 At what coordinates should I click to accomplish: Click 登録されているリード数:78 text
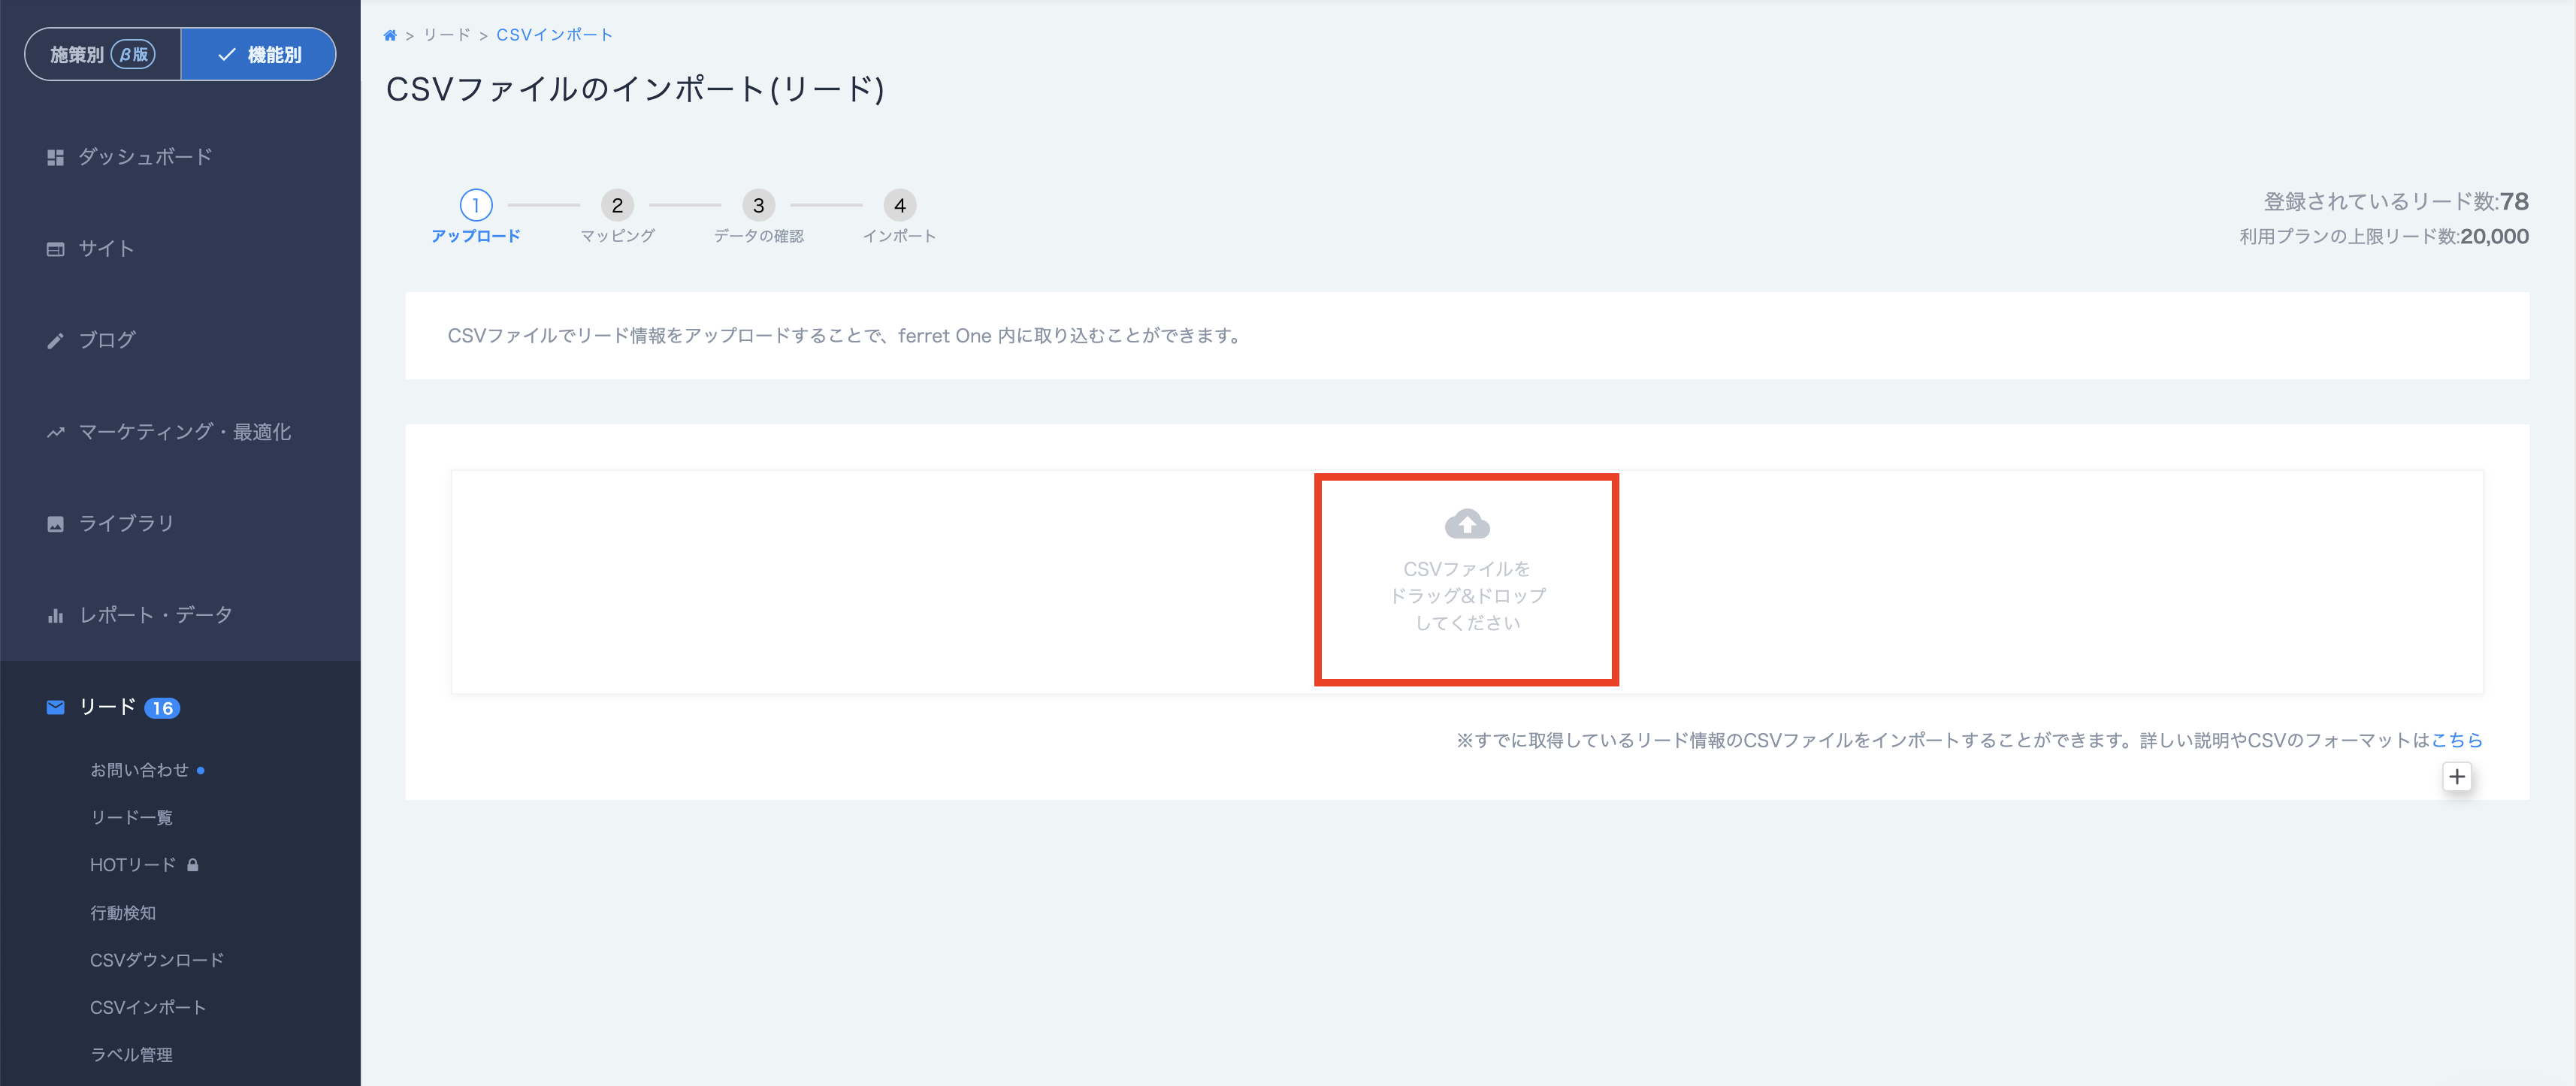pos(2396,202)
